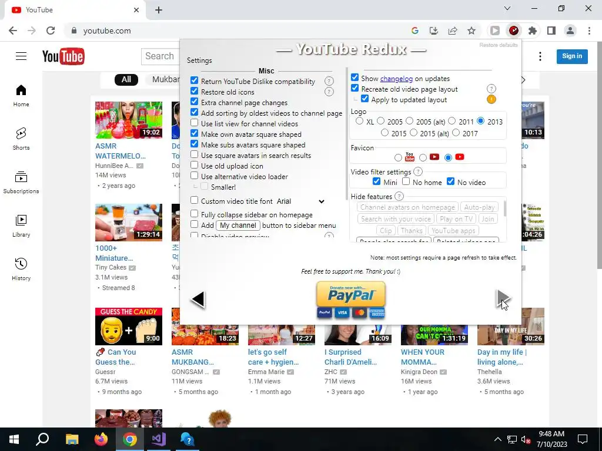This screenshot has height=451, width=602.
Task: Open Shorts in YouTube sidebar
Action: [21, 139]
